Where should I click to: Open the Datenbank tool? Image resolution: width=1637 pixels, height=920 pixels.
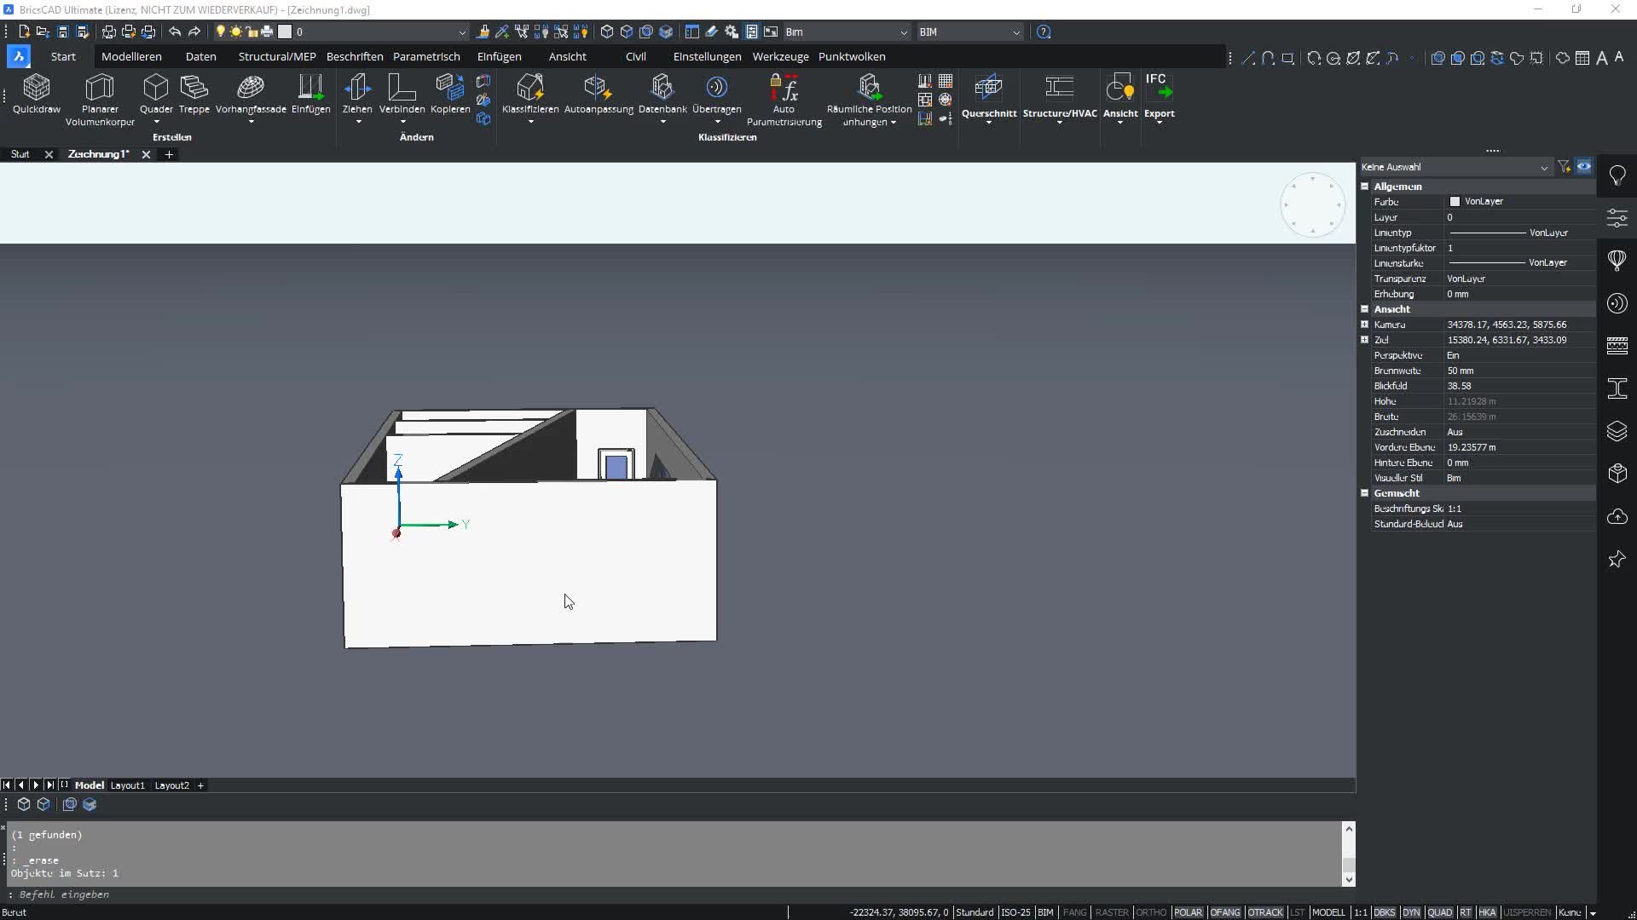(662, 94)
